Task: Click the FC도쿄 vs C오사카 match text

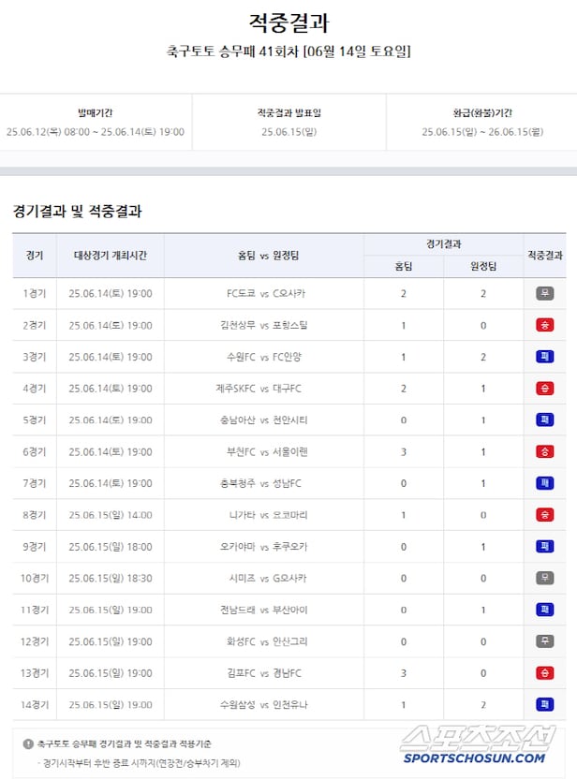Action: point(266,294)
